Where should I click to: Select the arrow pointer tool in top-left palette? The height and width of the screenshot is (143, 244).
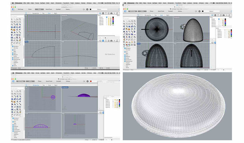coord(12,19)
